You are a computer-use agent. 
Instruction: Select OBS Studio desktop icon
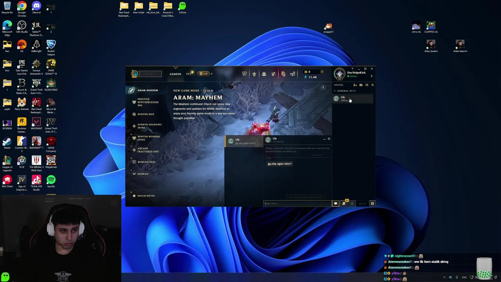click(x=22, y=27)
